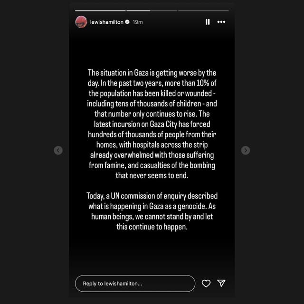304x304 pixels.
Task: Jump to the fourth story progress segment
Action: (x=203, y=11)
